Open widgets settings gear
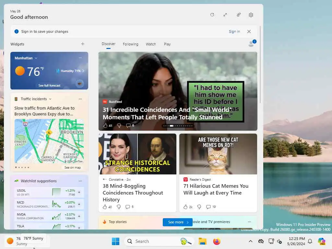 click(x=251, y=15)
